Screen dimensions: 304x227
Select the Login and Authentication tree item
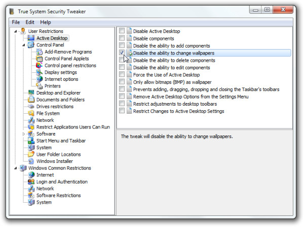[x=62, y=181]
